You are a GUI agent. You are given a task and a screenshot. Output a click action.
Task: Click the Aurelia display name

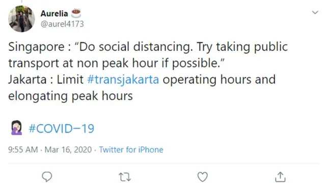(x=55, y=14)
